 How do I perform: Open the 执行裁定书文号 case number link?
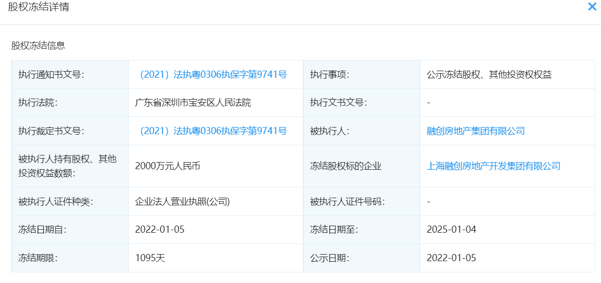(213, 131)
